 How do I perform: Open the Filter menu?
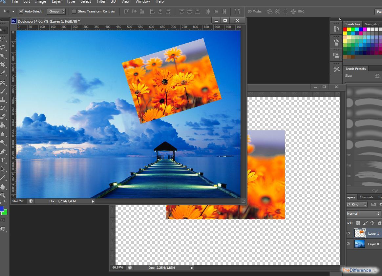pos(101,2)
